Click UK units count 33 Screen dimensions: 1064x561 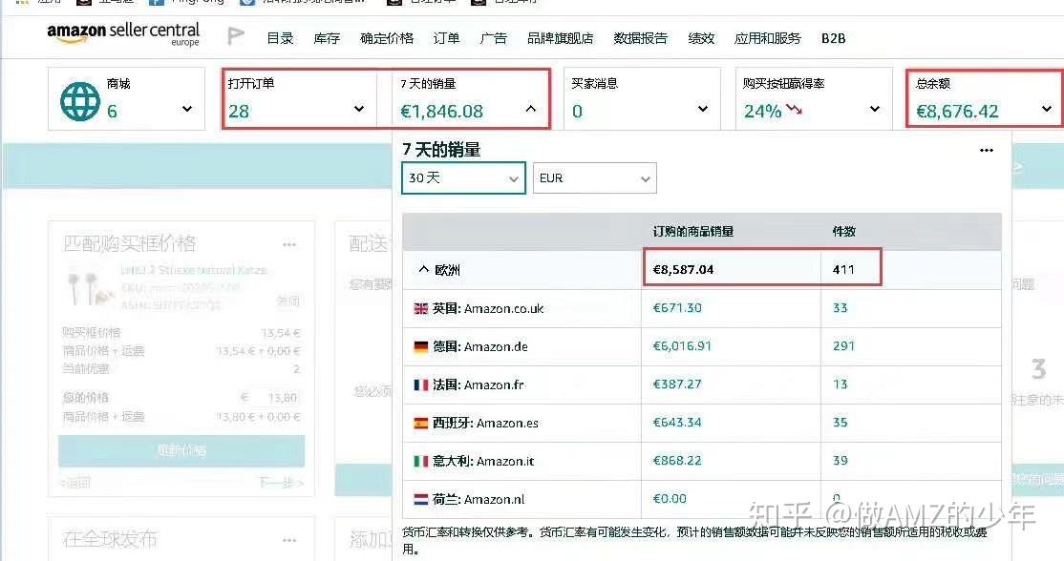pyautogui.click(x=841, y=307)
